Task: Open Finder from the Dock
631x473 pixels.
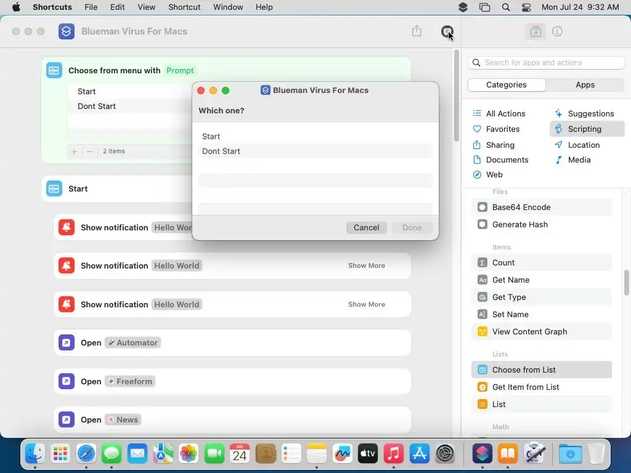Action: 35,454
